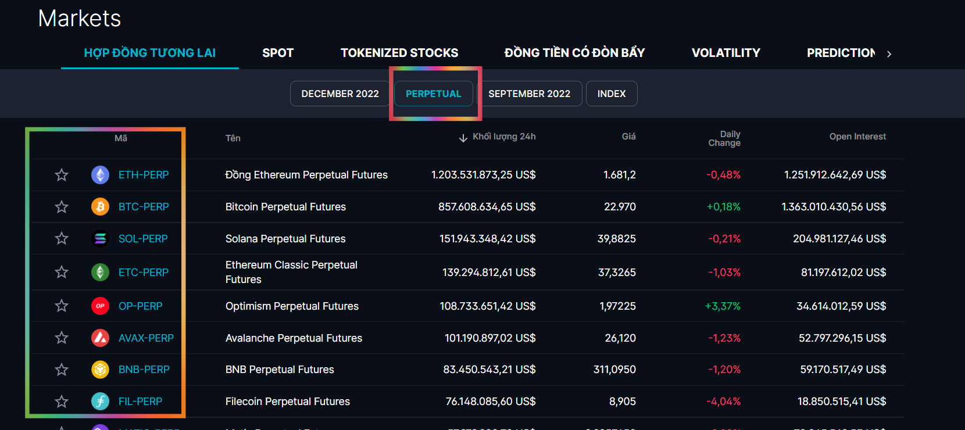Viewport: 965px width, 430px height.
Task: Switch to the PREDICTION tab
Action: click(x=841, y=53)
